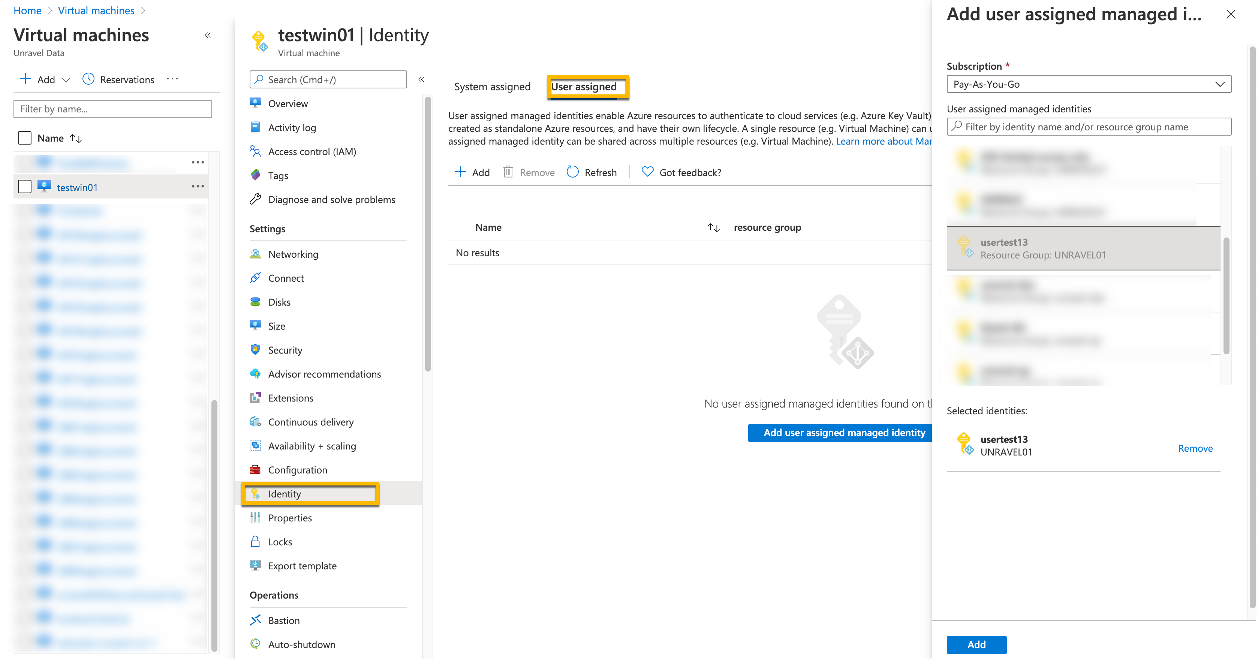This screenshot has width=1258, height=660.
Task: Open more toolbar options ellipsis
Action: (172, 79)
